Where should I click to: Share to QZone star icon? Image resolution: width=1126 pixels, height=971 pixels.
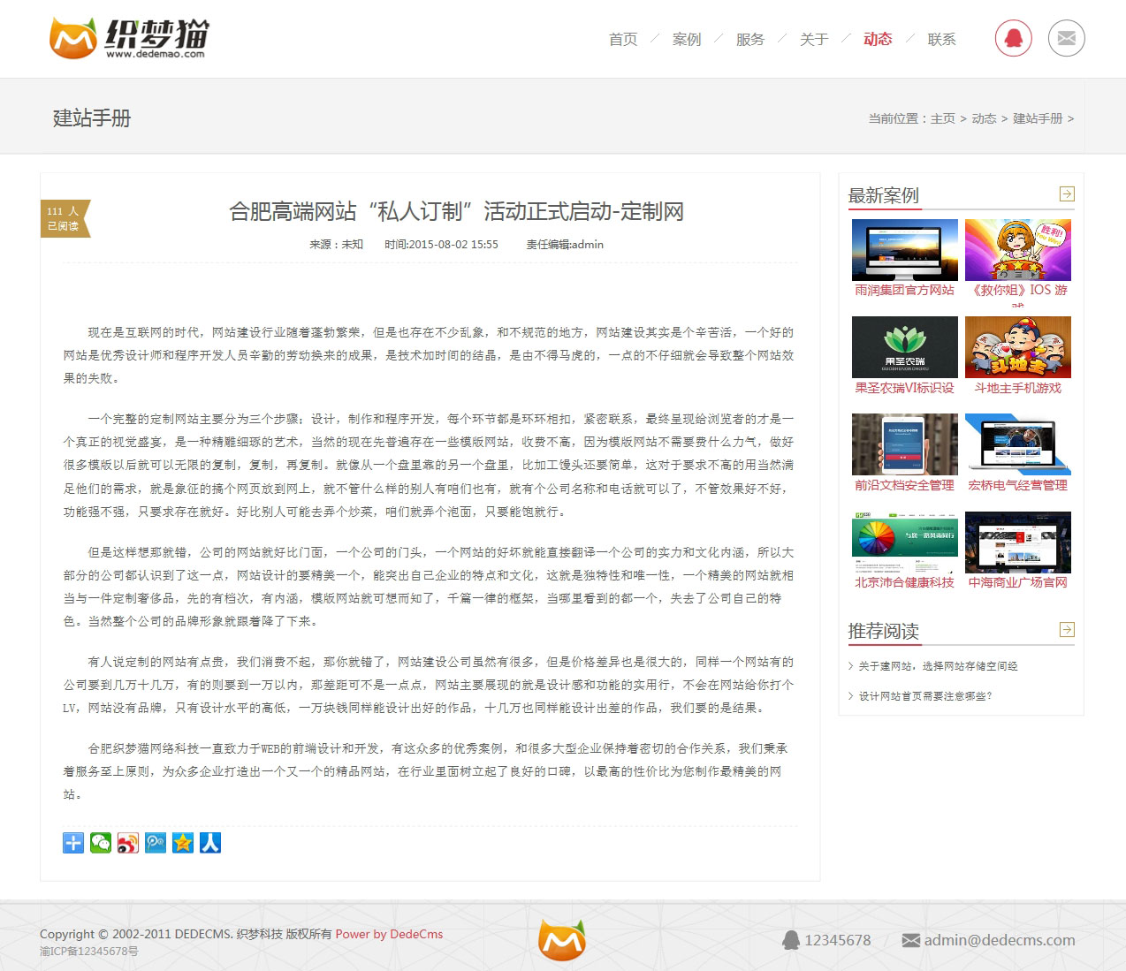[x=183, y=843]
